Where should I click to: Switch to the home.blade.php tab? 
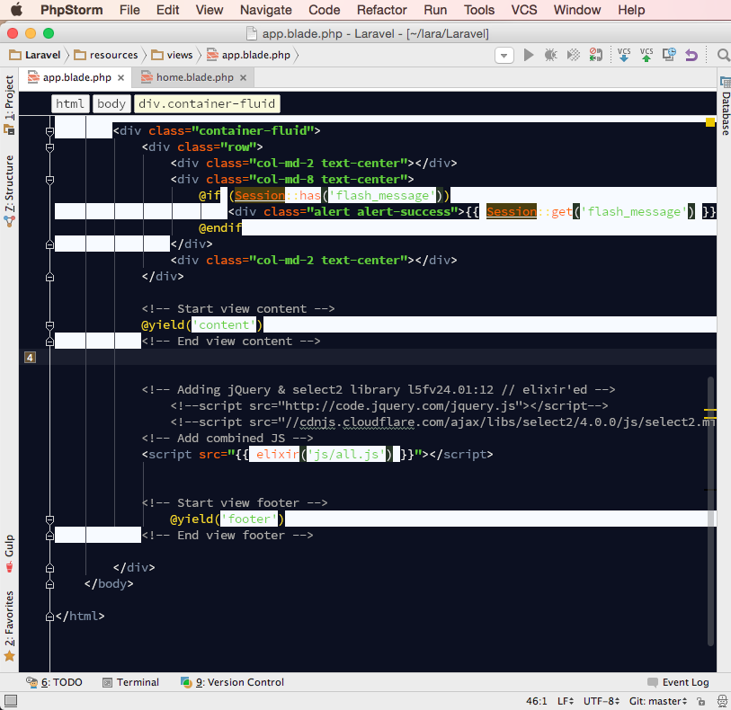[x=195, y=77]
